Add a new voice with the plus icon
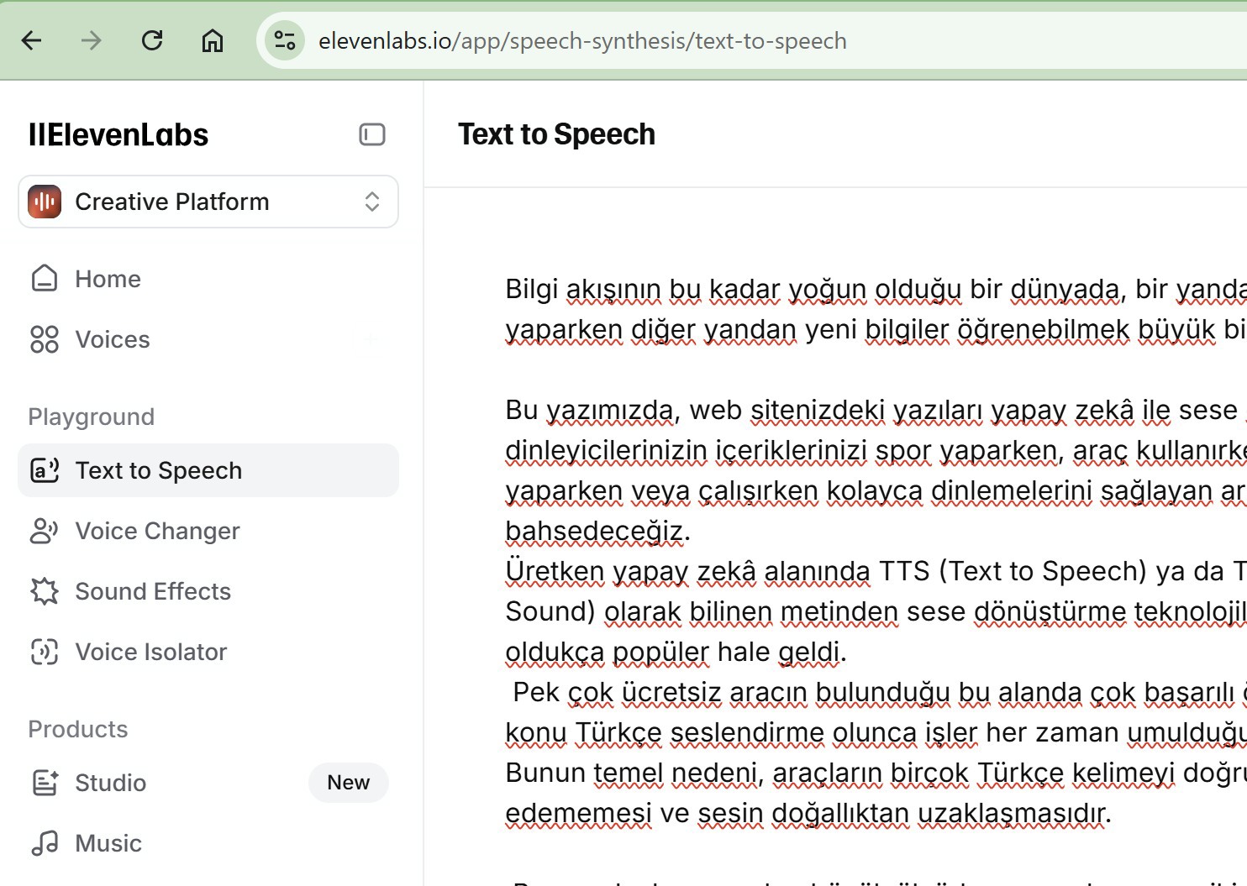Image resolution: width=1247 pixels, height=886 pixels. pyautogui.click(x=371, y=339)
